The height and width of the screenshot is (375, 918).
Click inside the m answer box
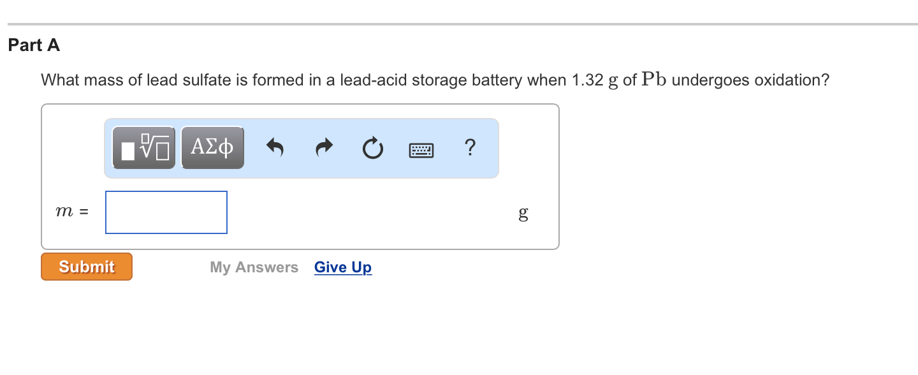point(166,212)
